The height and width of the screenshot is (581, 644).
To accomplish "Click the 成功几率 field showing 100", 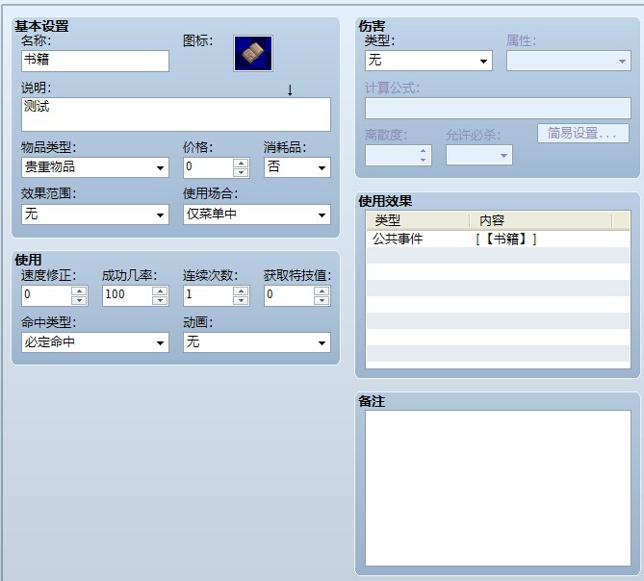I will click(127, 295).
